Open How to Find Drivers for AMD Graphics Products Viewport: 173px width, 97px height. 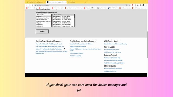49,44
